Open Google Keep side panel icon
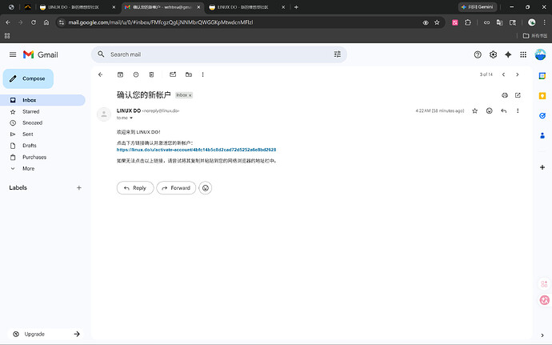This screenshot has width=552, height=345. tap(542, 95)
